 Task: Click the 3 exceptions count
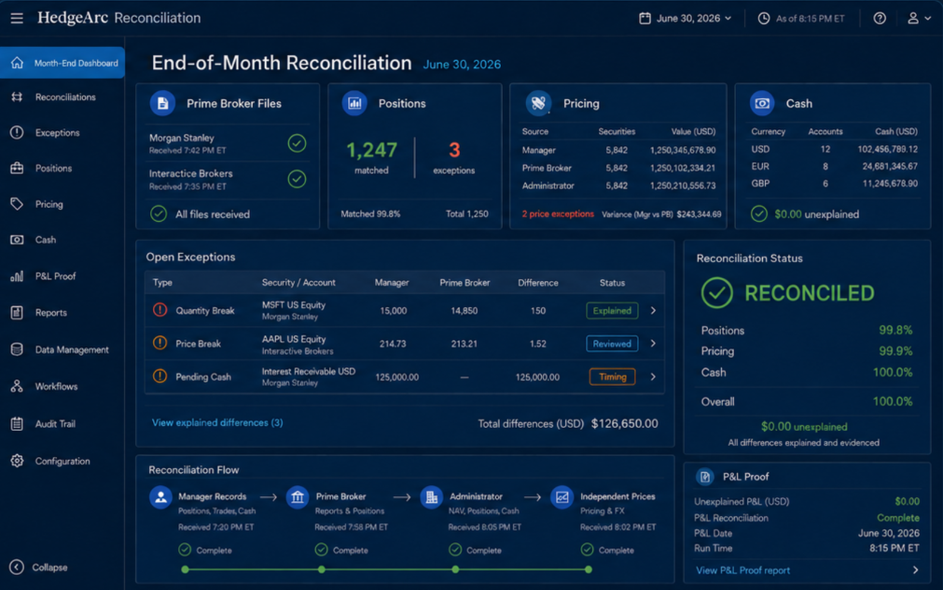click(454, 150)
